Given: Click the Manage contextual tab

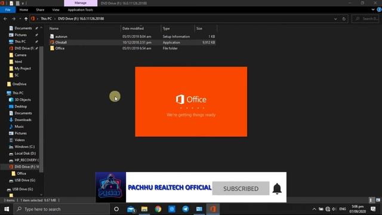Looking at the screenshot, I should (x=81, y=3).
